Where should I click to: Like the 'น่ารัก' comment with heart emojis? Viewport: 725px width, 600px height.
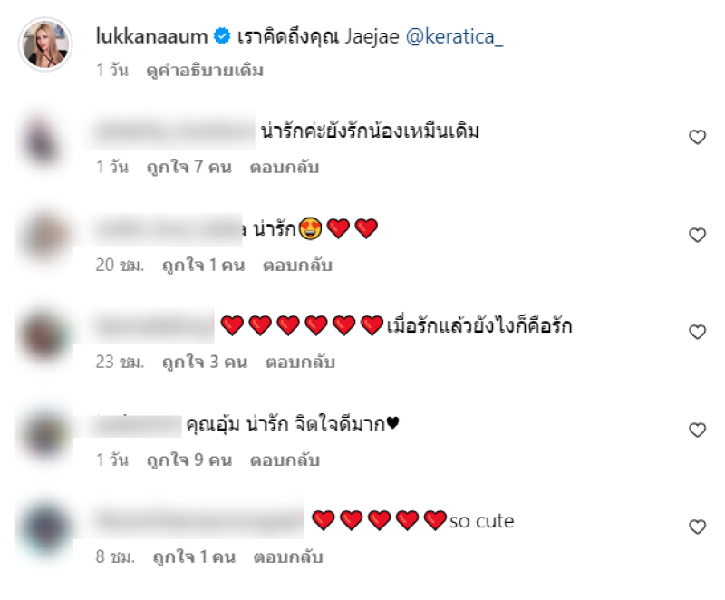(x=697, y=235)
